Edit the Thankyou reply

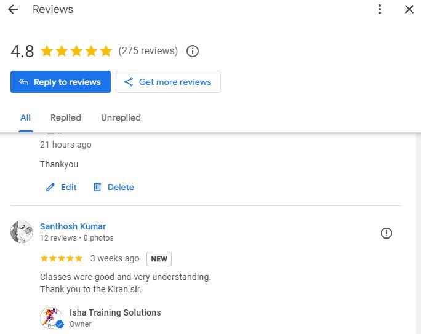61,187
